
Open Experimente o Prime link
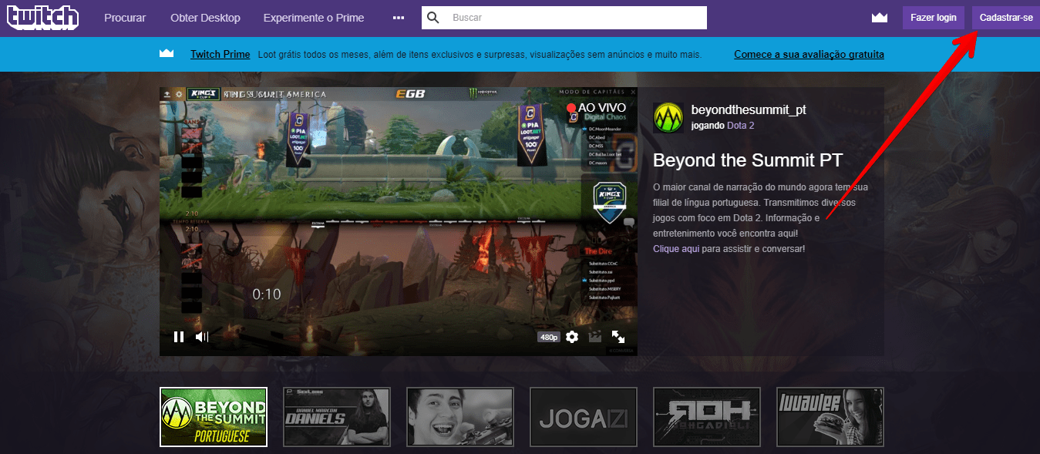click(x=313, y=18)
